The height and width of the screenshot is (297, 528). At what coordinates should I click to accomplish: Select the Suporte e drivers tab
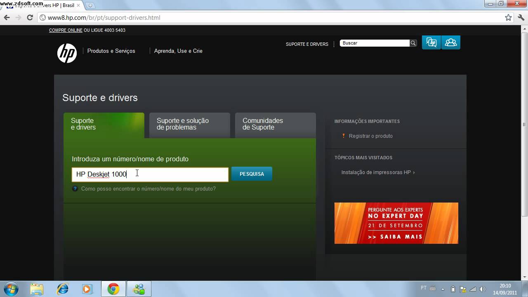104,125
